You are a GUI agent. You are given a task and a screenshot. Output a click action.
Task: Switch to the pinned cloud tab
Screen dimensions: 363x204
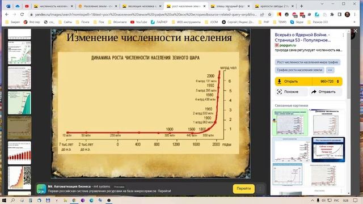click(18, 6)
